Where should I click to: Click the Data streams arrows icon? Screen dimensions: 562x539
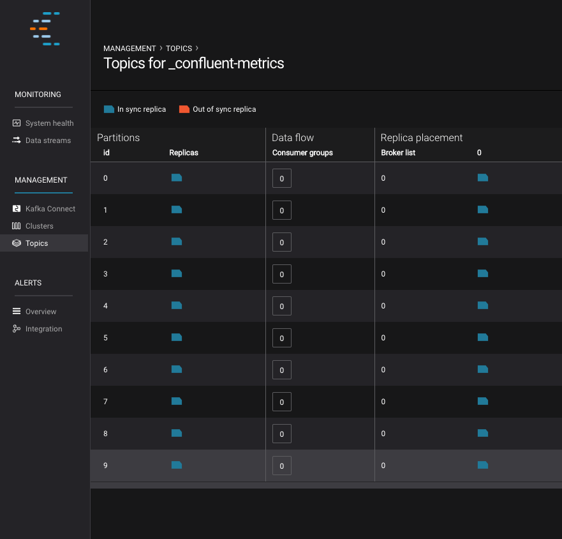click(x=17, y=140)
